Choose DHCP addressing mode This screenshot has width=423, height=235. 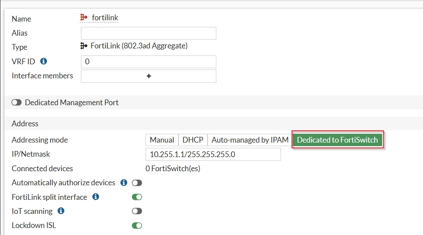(193, 140)
